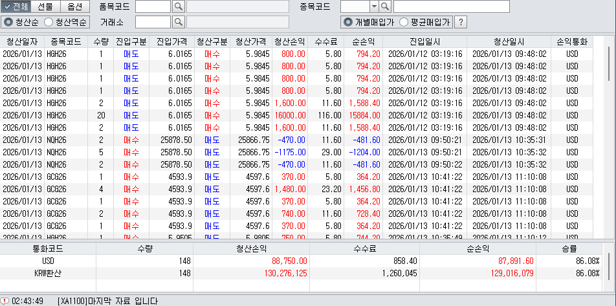The image size is (616, 306).
Task: Click the -1175.00 loss cell
Action: [290, 153]
